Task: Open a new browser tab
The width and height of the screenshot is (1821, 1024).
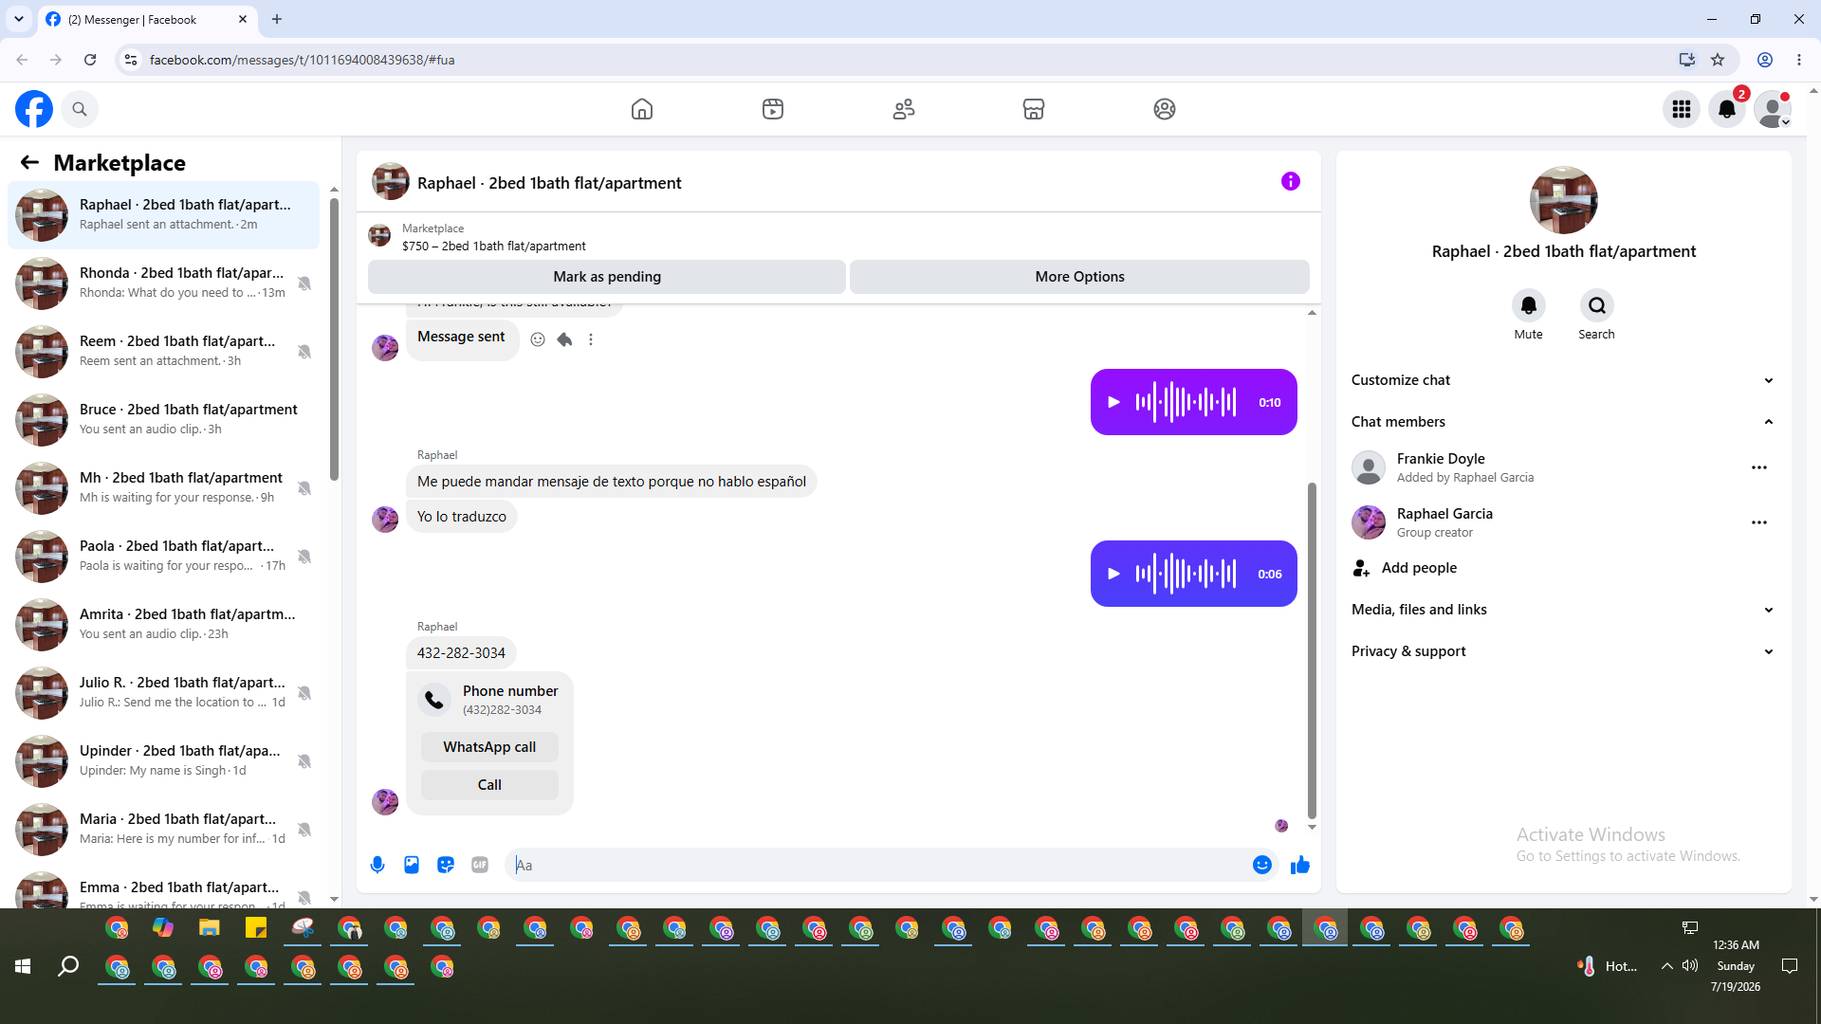Action: coord(277,19)
